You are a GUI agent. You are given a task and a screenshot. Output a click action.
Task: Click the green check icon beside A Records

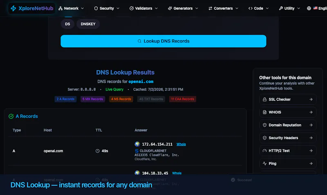click(11, 116)
